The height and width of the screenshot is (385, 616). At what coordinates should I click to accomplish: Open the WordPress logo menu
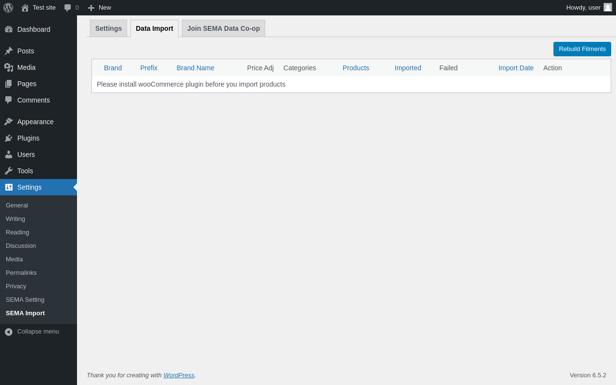coord(8,8)
